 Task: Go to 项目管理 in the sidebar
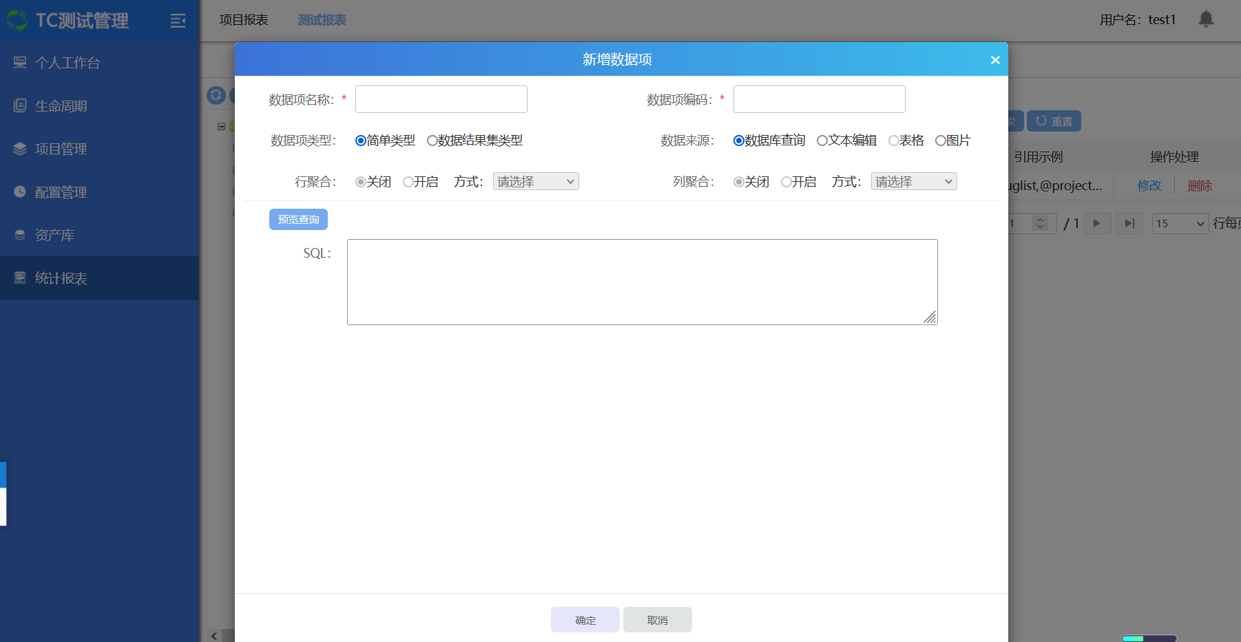pyautogui.click(x=61, y=149)
